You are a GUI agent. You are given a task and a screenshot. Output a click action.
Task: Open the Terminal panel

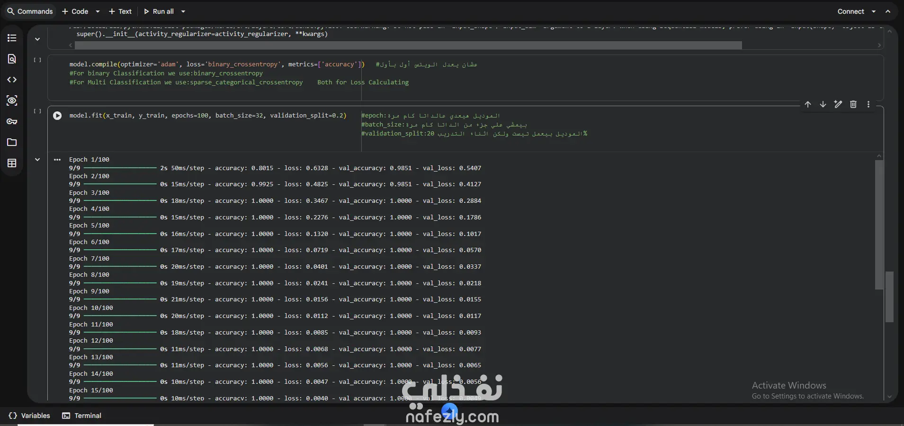point(82,416)
